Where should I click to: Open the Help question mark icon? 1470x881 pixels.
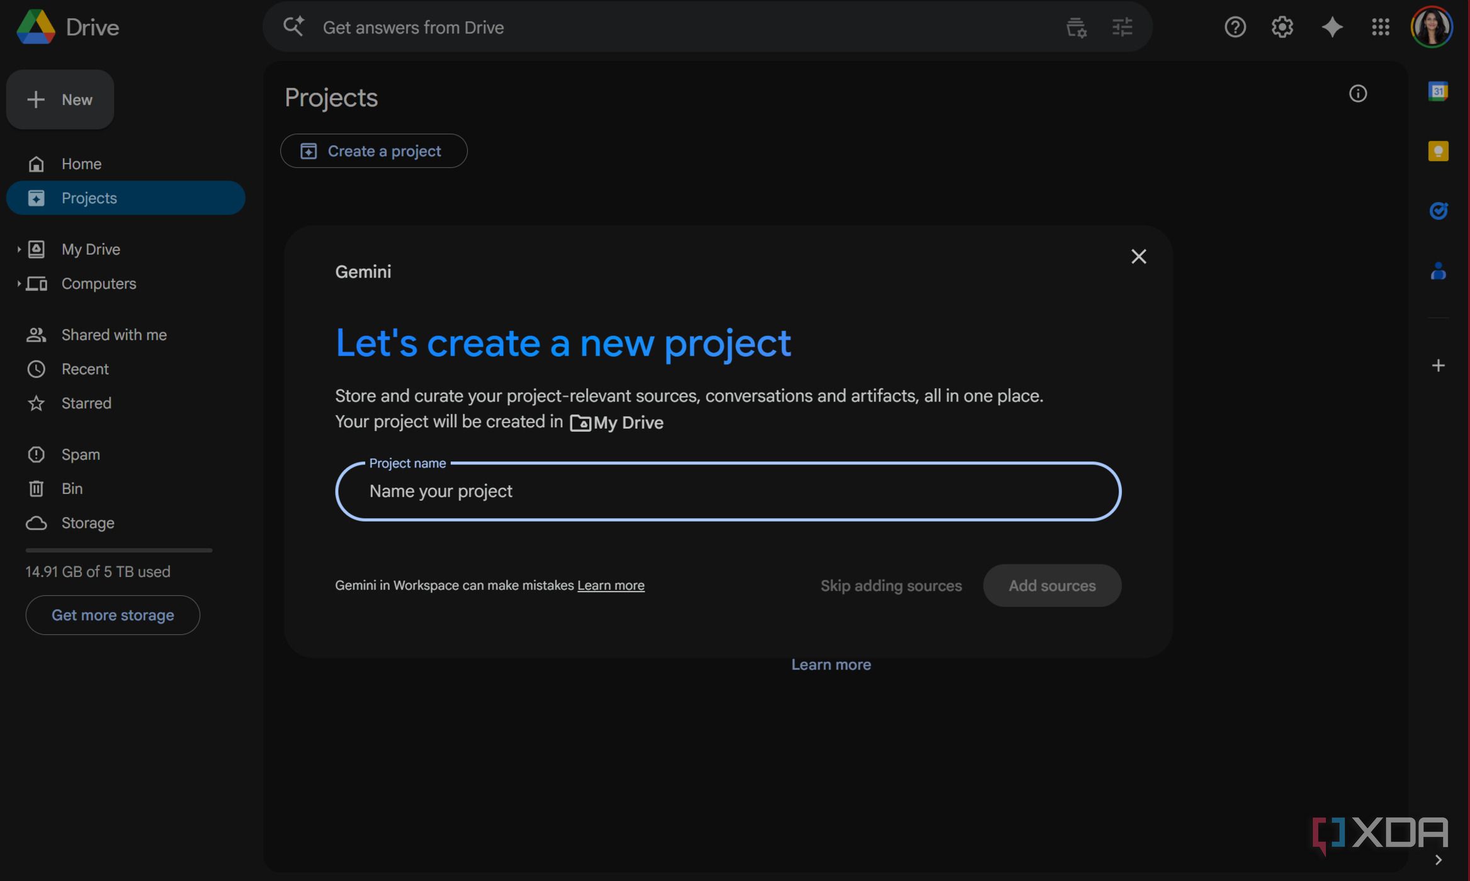(x=1235, y=27)
